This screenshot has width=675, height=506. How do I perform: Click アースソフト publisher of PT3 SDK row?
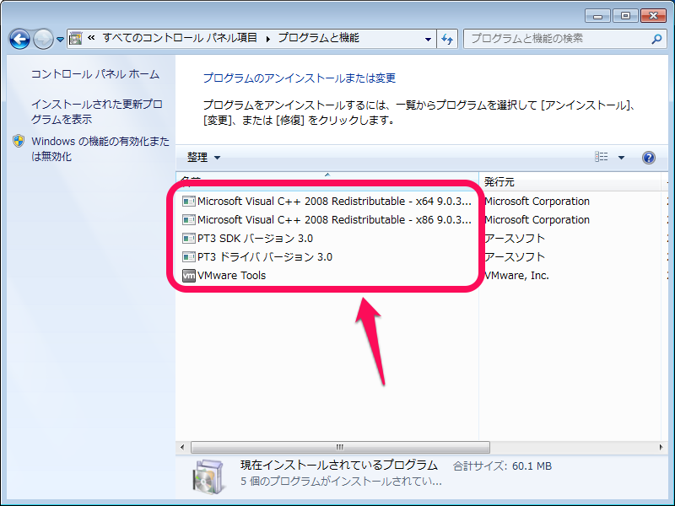515,238
